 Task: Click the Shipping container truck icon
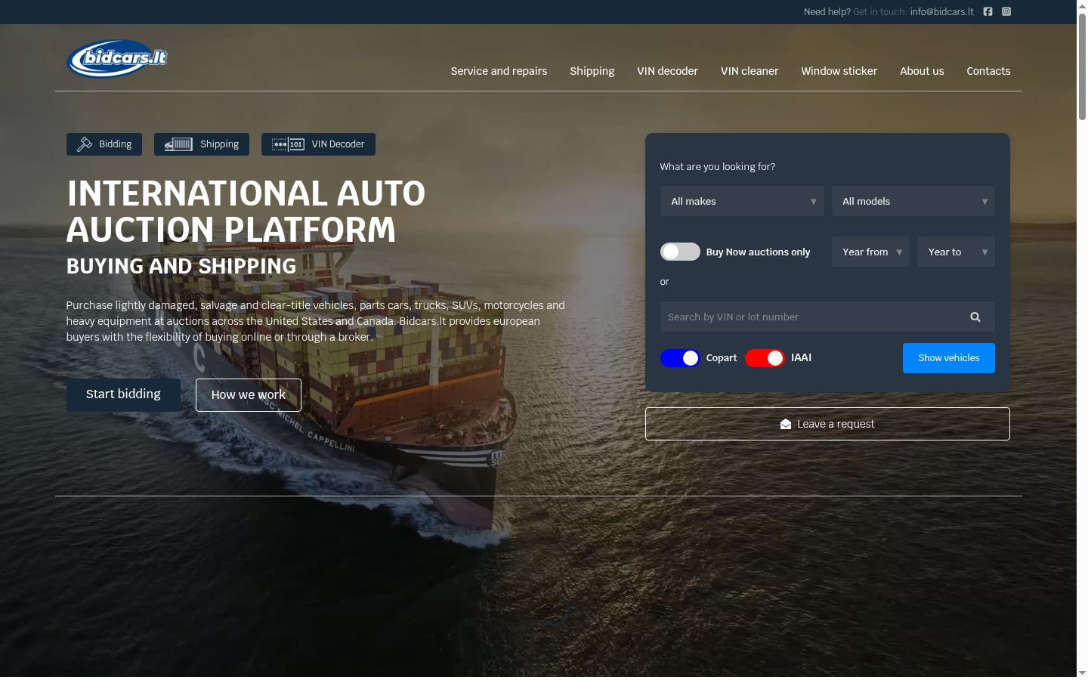pos(178,144)
